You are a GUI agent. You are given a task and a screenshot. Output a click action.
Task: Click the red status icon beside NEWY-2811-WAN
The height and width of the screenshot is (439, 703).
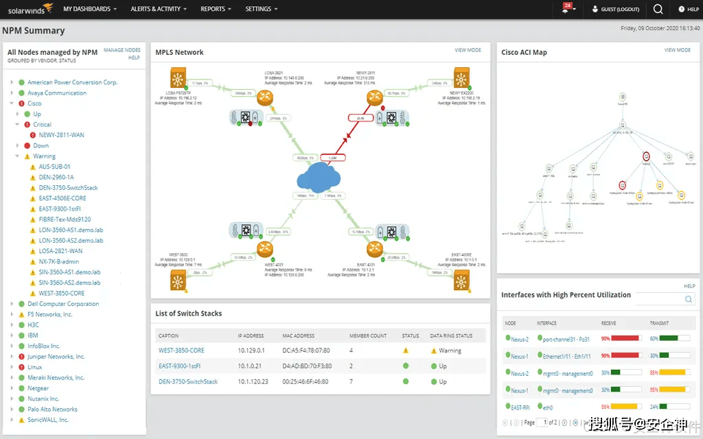tap(33, 135)
